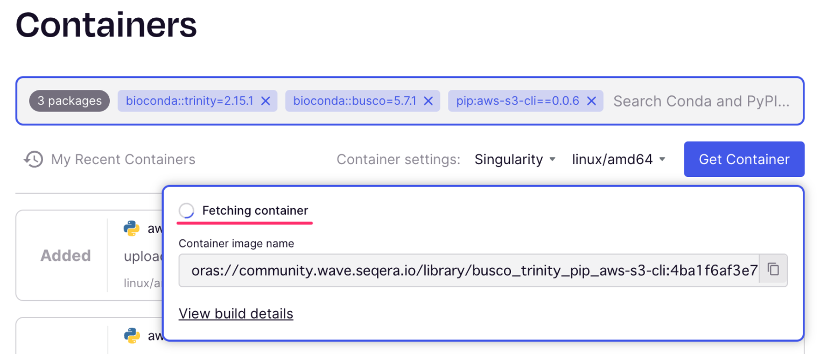Open View build details link
The height and width of the screenshot is (354, 827).
click(236, 313)
